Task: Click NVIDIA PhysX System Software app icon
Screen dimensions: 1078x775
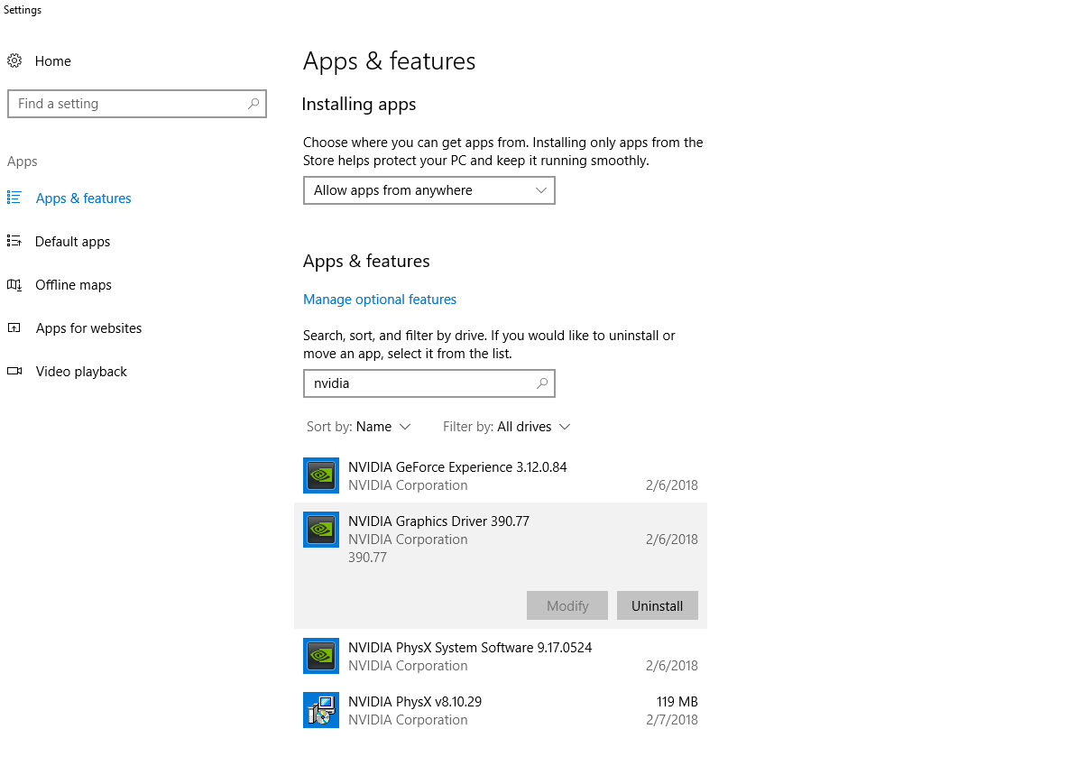Action: pyautogui.click(x=321, y=656)
